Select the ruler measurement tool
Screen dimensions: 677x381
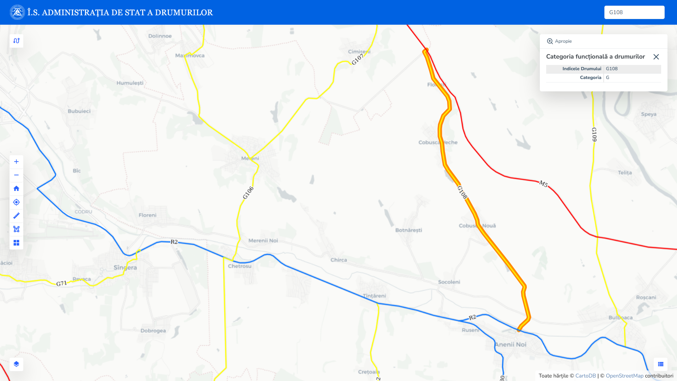16,216
